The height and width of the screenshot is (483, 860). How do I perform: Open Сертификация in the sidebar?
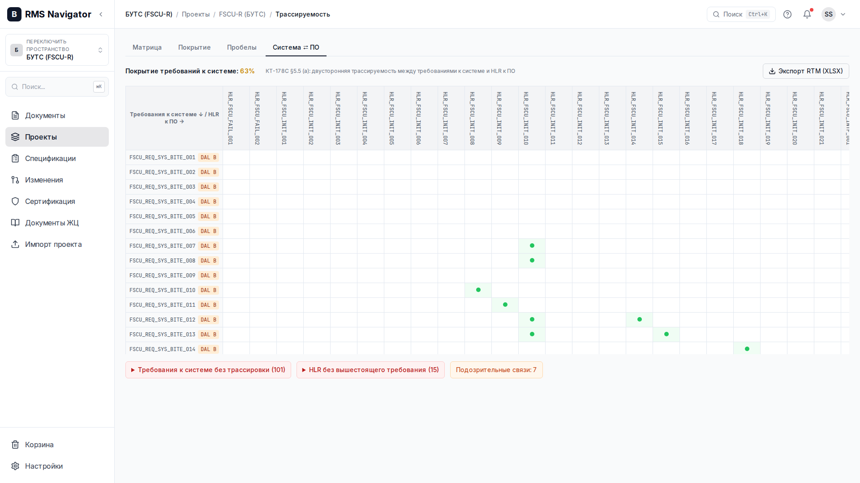(57, 201)
